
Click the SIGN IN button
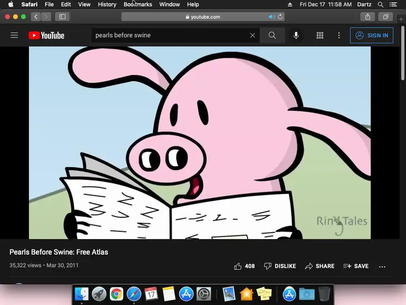tap(372, 35)
